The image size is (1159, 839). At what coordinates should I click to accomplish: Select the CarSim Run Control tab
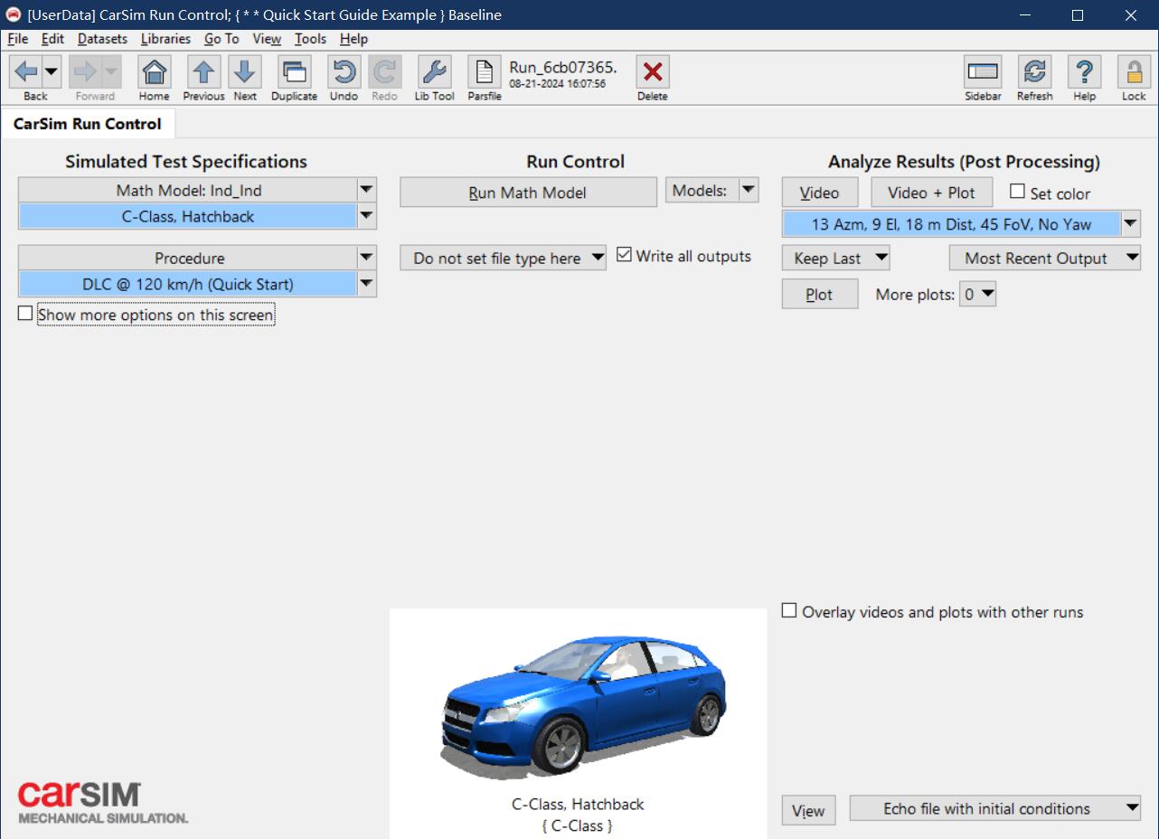[88, 124]
